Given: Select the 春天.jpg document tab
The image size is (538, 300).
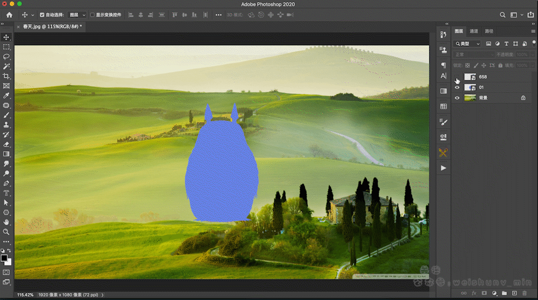Looking at the screenshot, I should click(52, 26).
